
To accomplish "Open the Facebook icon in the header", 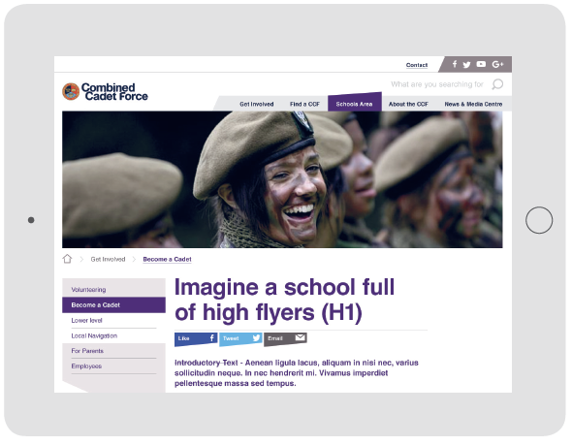I will point(455,64).
